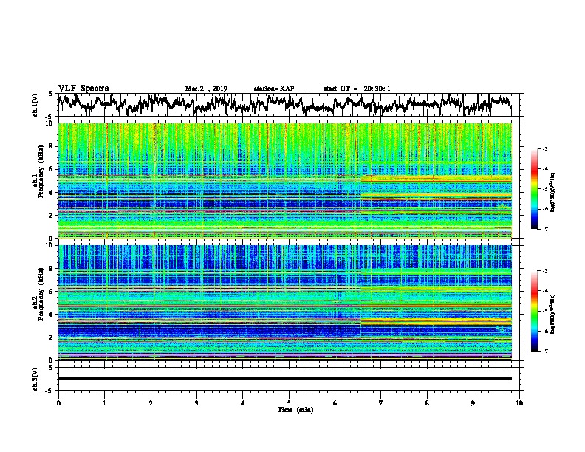
Task: Click the "ch.3(V)" axis label
Action: point(35,379)
